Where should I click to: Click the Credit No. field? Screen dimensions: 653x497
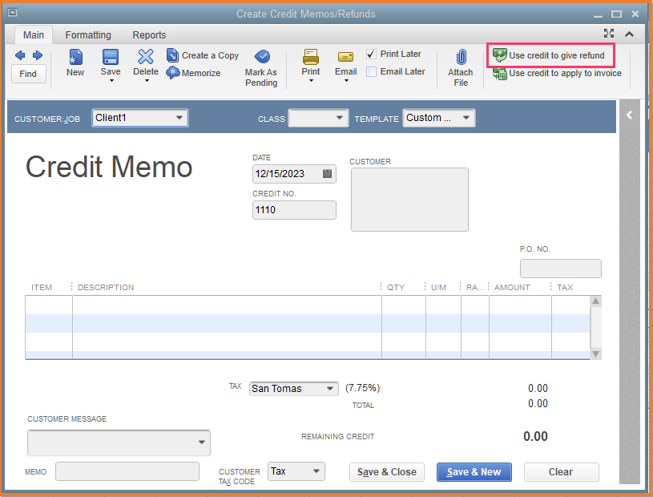tap(294, 210)
